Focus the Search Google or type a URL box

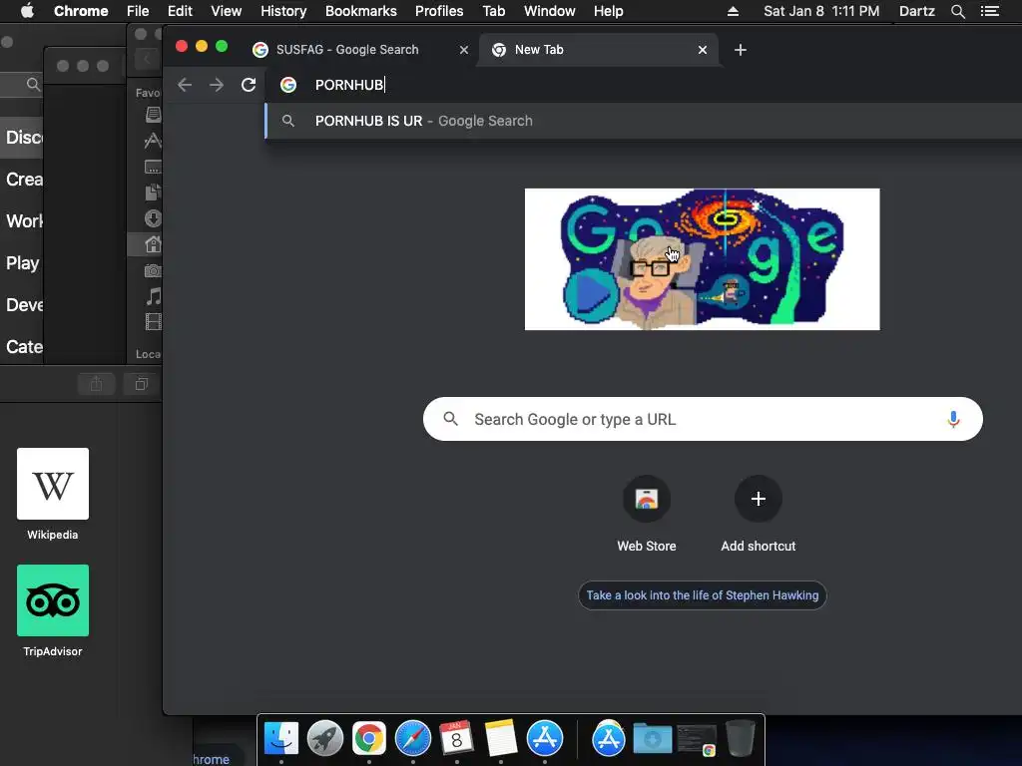pos(703,420)
